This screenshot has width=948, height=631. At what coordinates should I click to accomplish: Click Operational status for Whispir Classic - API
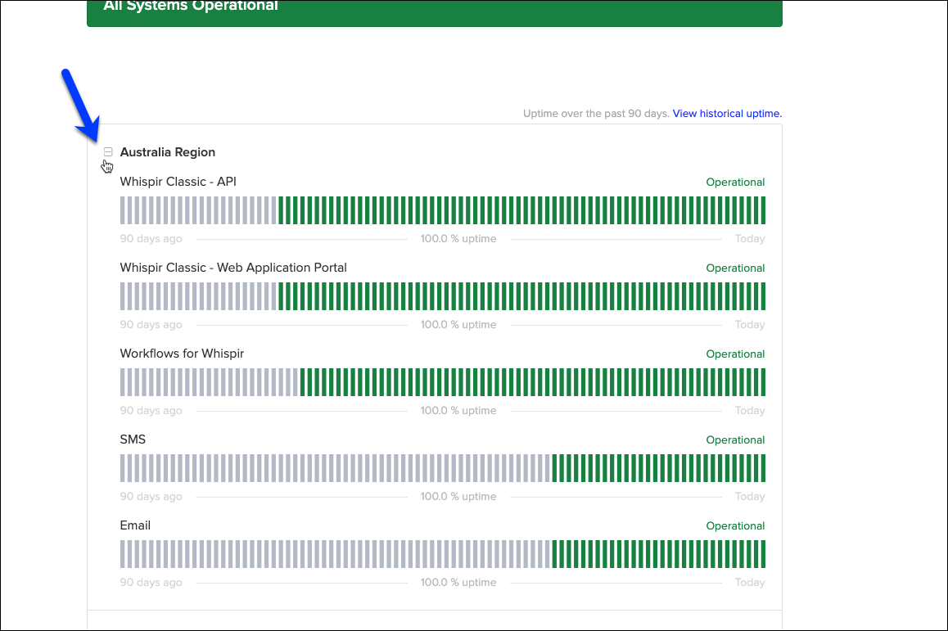(x=735, y=183)
